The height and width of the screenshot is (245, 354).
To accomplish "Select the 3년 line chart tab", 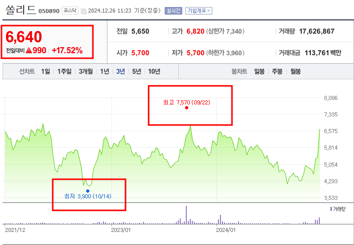I will (121, 72).
